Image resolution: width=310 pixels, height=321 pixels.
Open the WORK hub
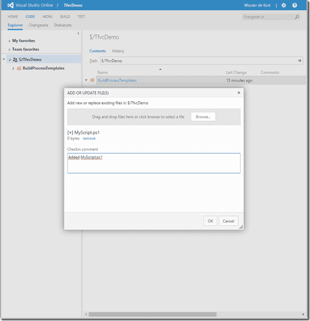pos(48,17)
